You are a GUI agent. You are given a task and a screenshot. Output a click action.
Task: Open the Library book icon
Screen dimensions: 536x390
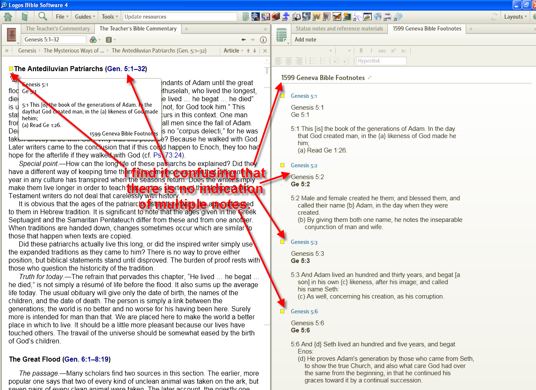25,17
